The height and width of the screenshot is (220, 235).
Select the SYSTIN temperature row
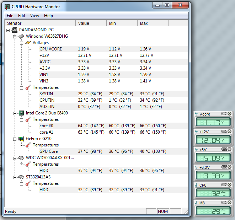[x=113, y=94]
